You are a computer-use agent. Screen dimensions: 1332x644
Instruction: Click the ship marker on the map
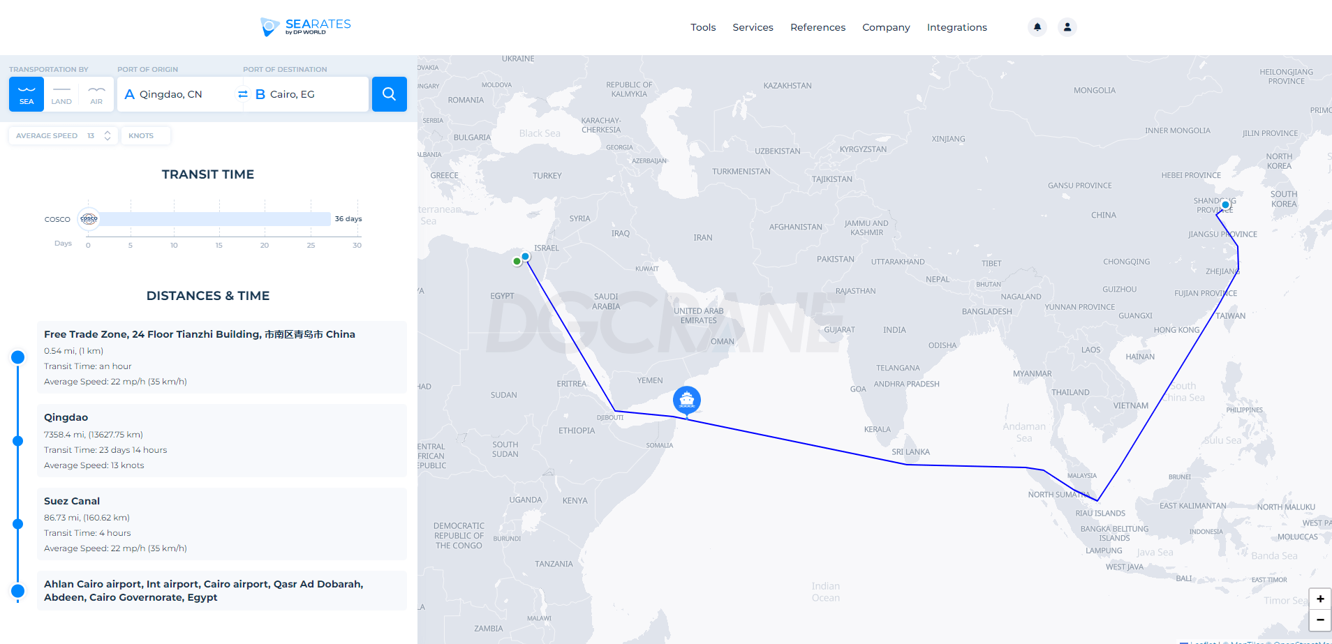pos(687,400)
